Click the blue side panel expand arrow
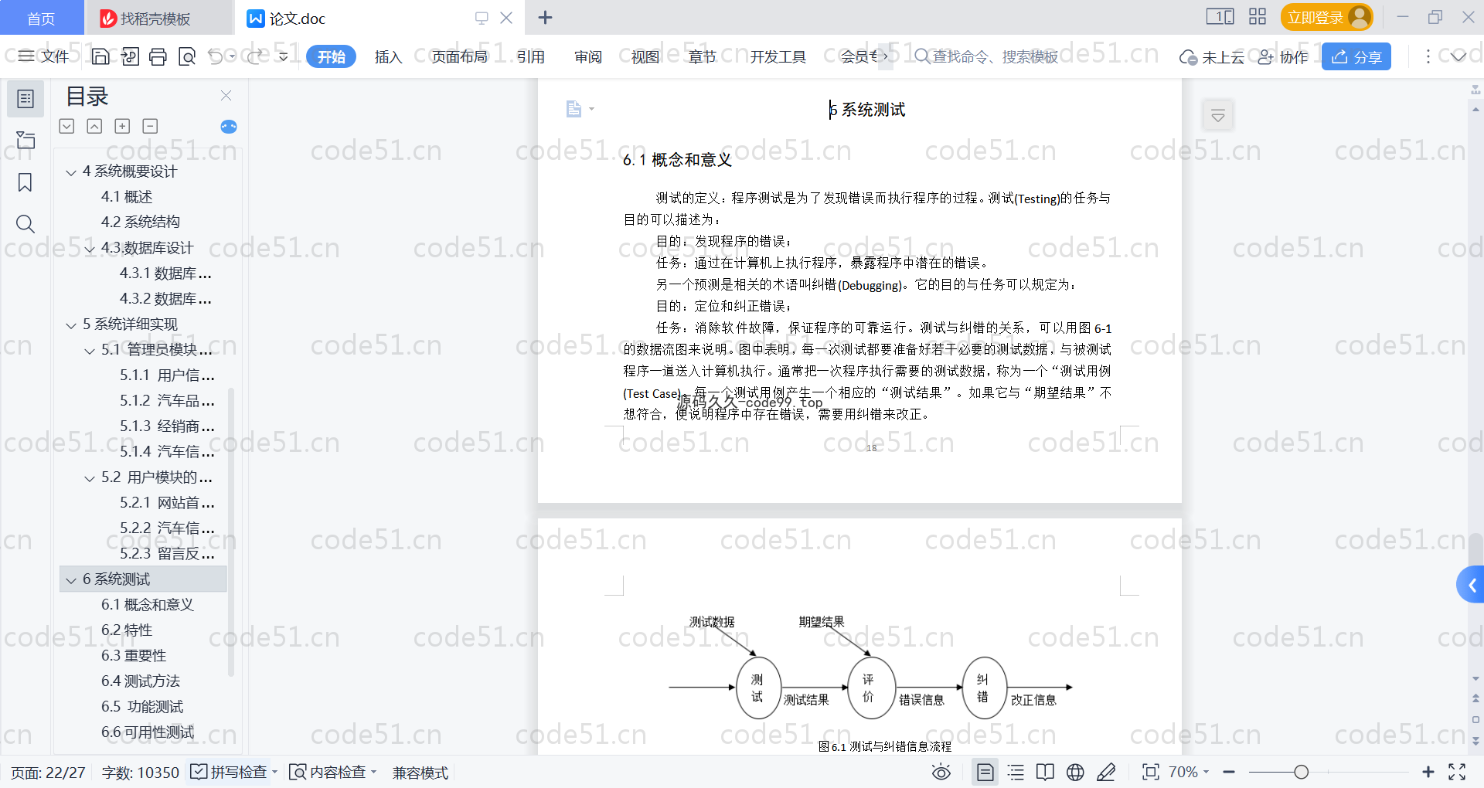 pyautogui.click(x=1471, y=585)
